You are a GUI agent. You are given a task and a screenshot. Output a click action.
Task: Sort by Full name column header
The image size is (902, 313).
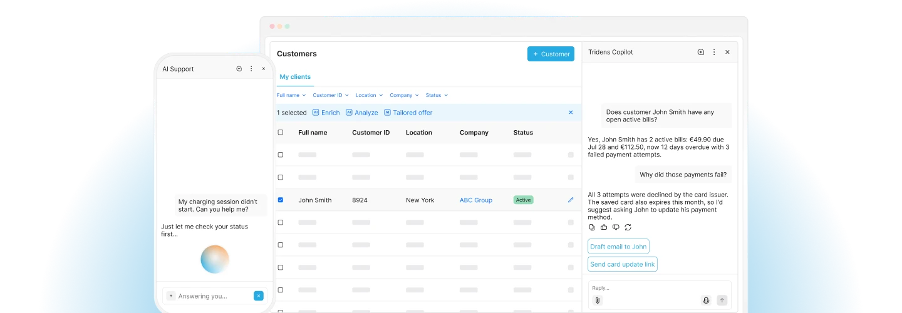[x=313, y=133]
